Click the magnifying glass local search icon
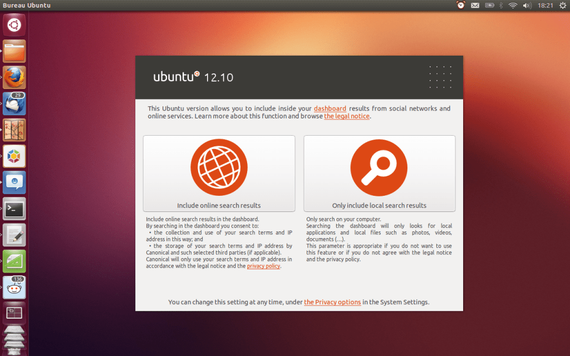 pyautogui.click(x=379, y=166)
